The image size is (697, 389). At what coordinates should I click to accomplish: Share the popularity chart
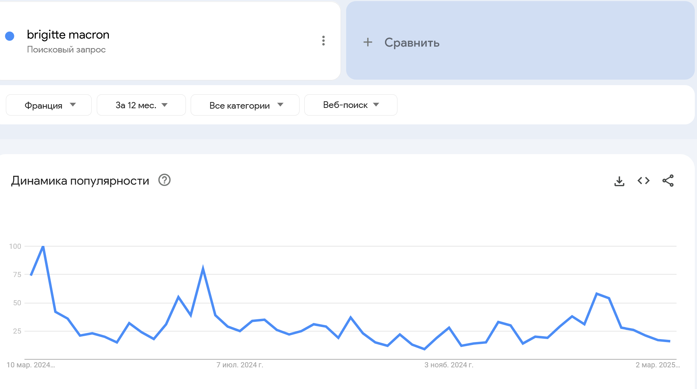(x=668, y=181)
